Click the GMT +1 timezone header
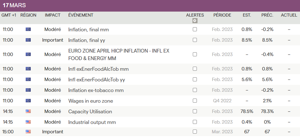Viewport: 300px width, 138px height. pyautogui.click(x=8, y=15)
